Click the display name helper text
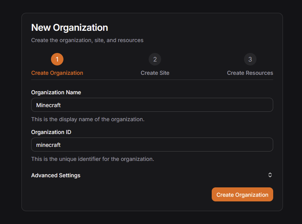The width and height of the screenshot is (302, 224). coord(88,119)
